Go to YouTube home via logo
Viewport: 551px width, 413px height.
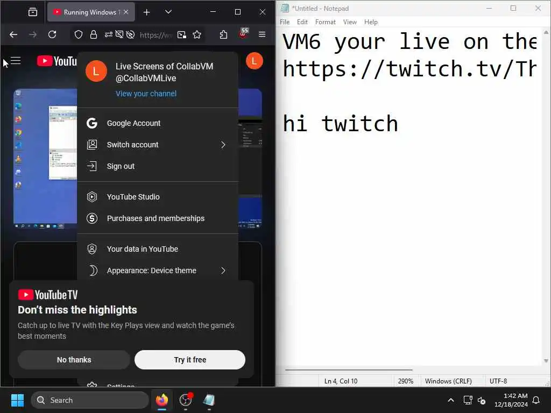[57, 61]
